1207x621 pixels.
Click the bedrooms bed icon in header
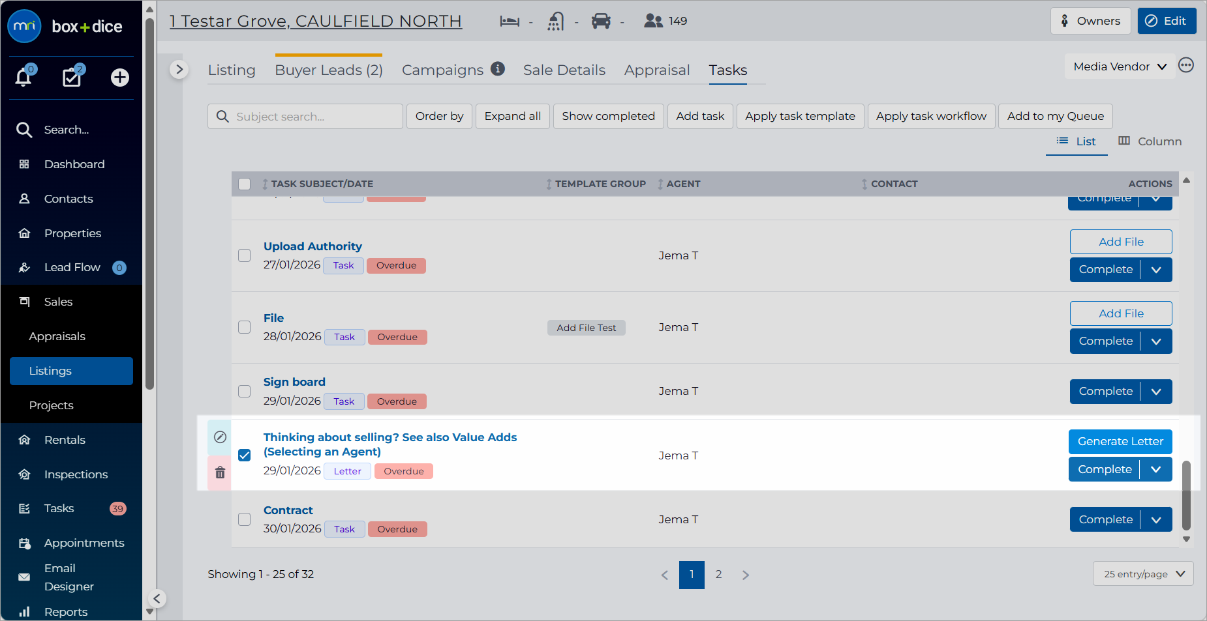(510, 22)
